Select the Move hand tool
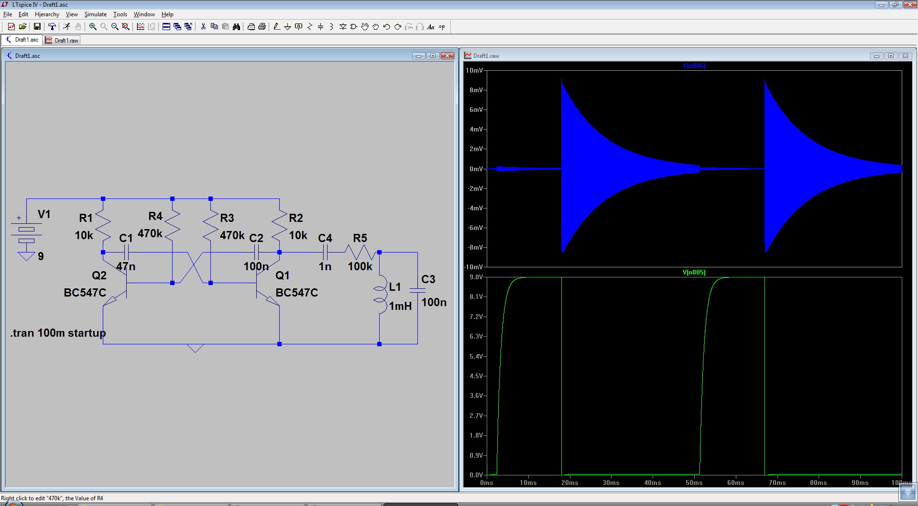Viewport: 918px width, 506px height. pos(365,27)
